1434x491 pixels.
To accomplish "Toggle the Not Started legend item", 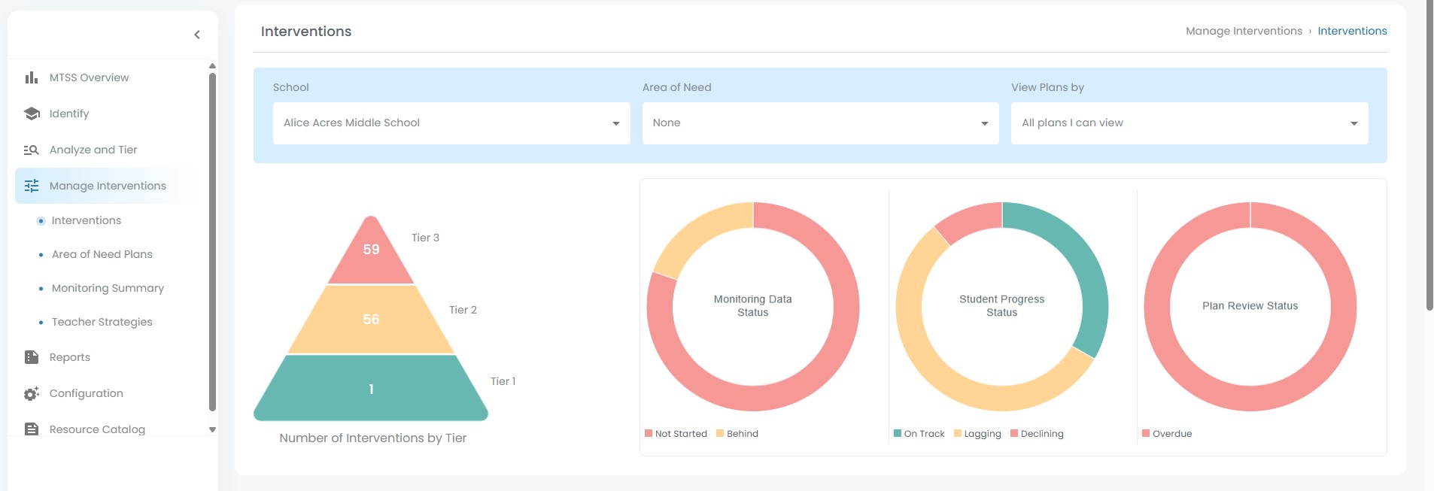I will (676, 434).
